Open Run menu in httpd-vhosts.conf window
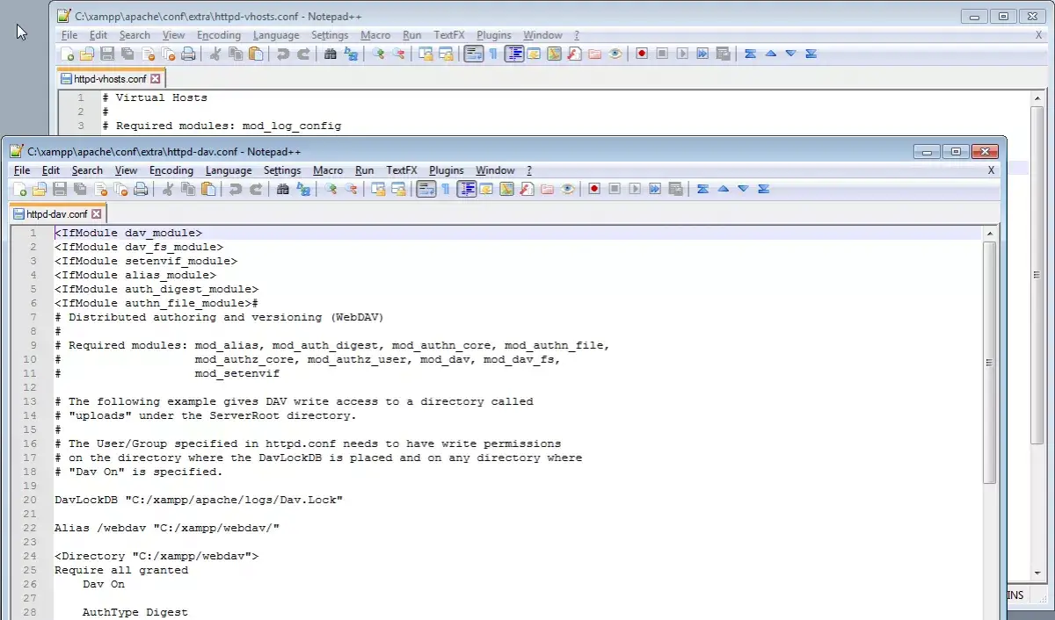 [x=412, y=35]
